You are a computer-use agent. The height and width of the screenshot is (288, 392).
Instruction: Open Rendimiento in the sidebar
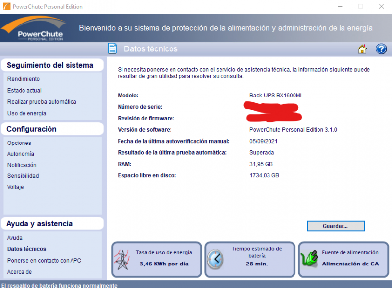(x=24, y=79)
